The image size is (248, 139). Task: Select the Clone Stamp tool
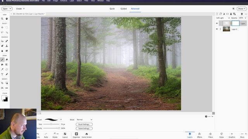click(x=7, y=46)
